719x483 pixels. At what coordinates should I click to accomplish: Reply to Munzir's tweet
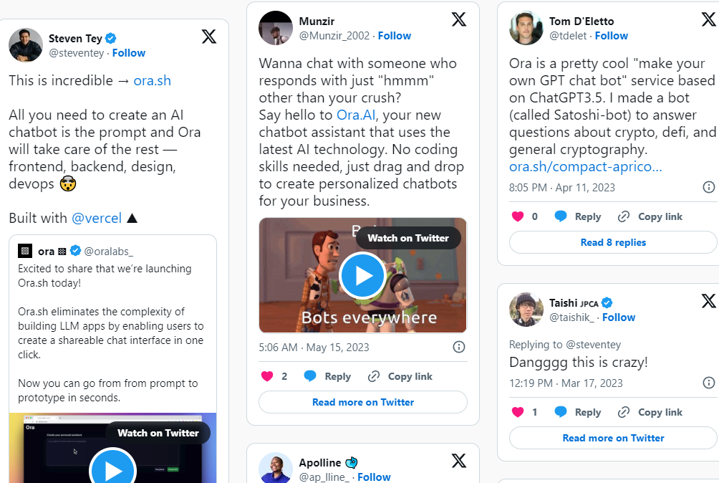327,377
